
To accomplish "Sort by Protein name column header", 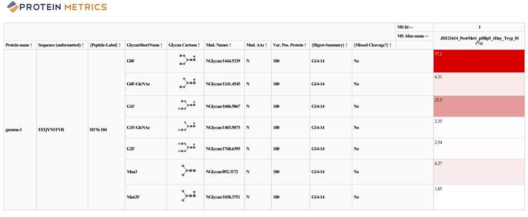I will pyautogui.click(x=19, y=45).
